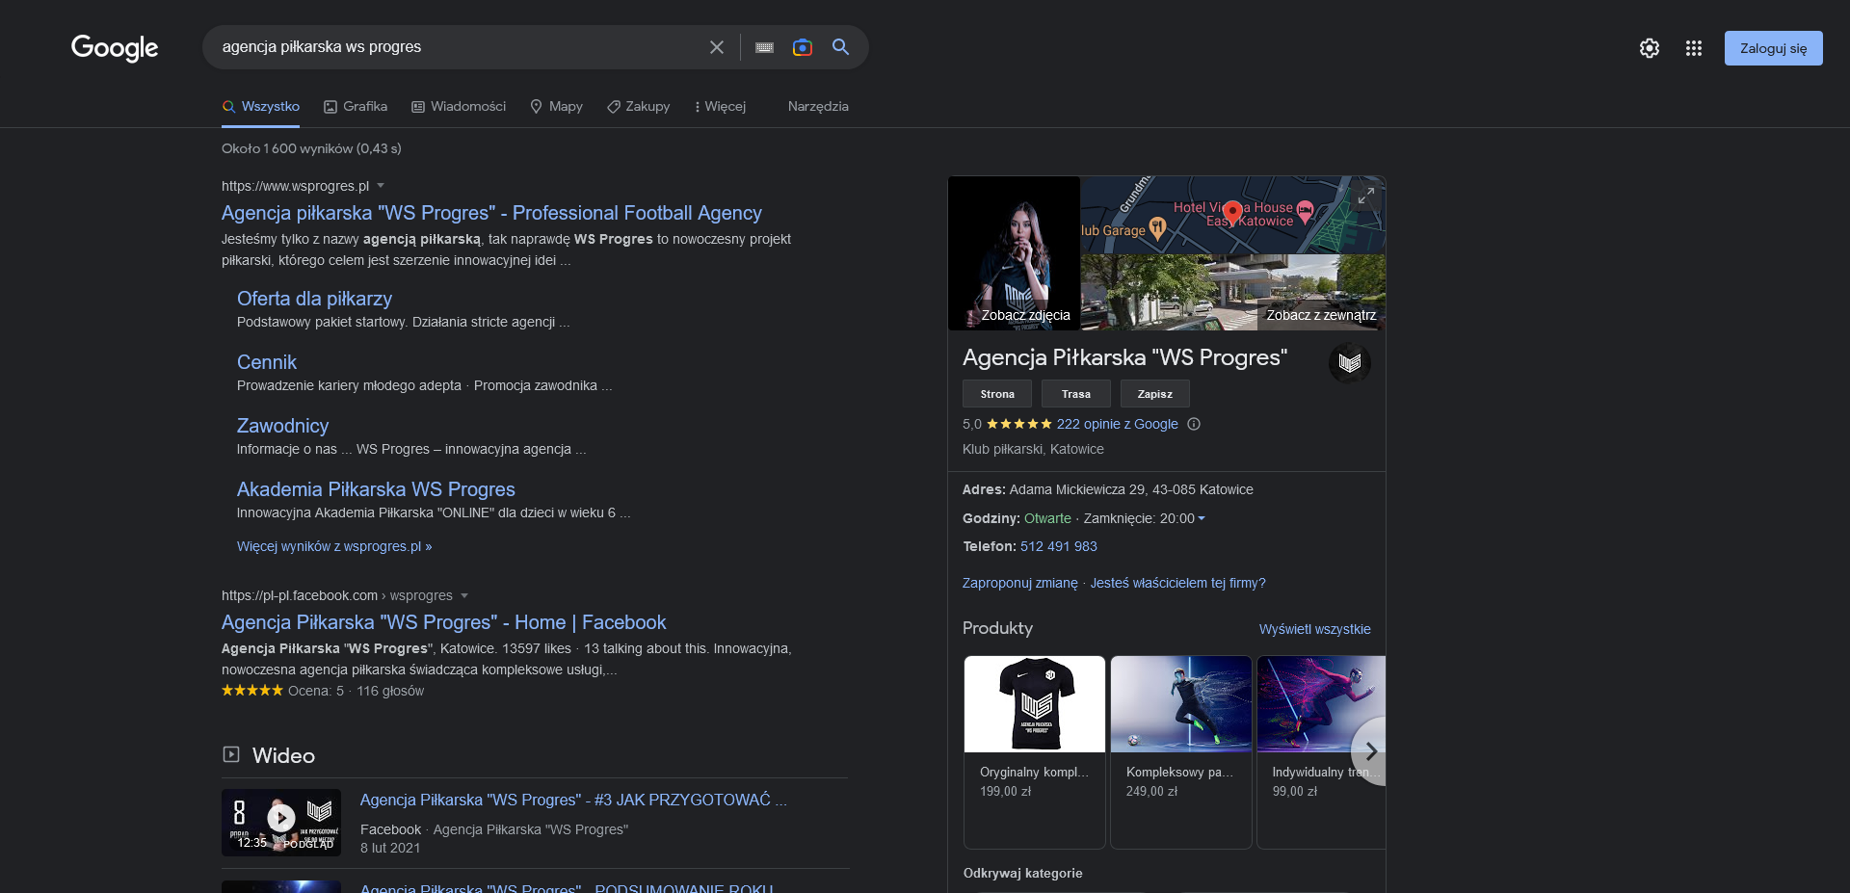1850x893 pixels.
Task: Open the Zakupy tab
Action: pyautogui.click(x=639, y=107)
